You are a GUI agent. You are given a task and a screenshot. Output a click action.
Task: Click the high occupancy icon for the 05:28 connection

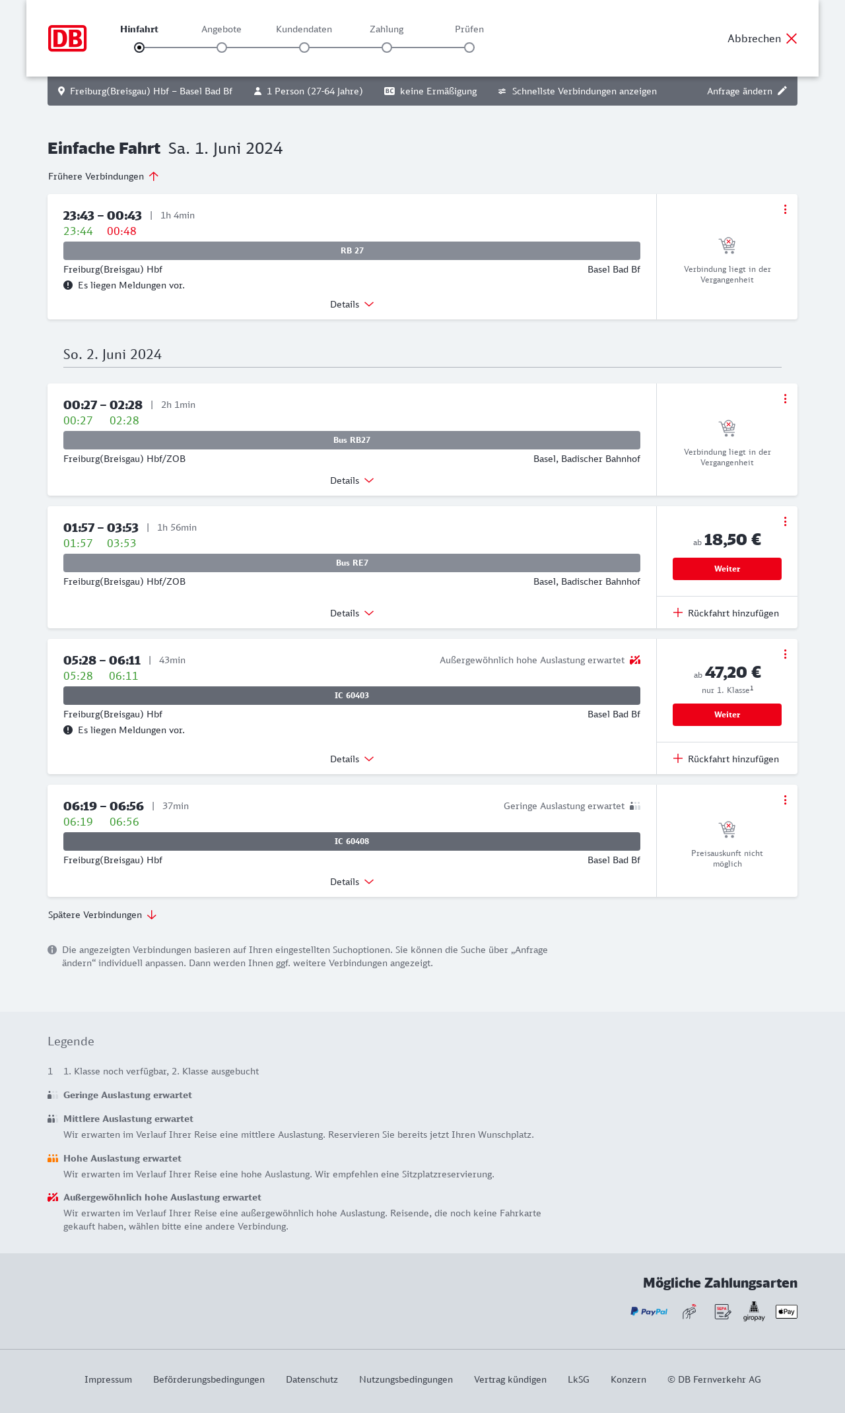tap(635, 660)
